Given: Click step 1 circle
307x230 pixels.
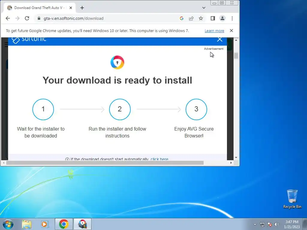Looking at the screenshot, I should point(43,109).
